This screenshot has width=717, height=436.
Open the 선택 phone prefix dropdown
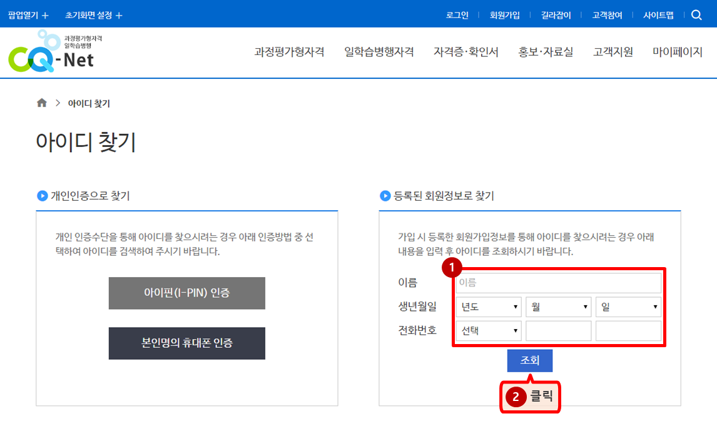click(x=489, y=330)
